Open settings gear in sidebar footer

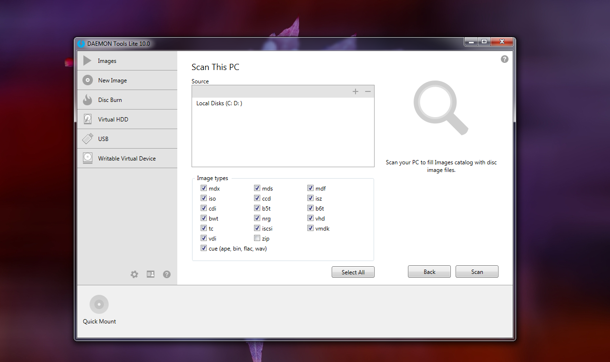134,274
